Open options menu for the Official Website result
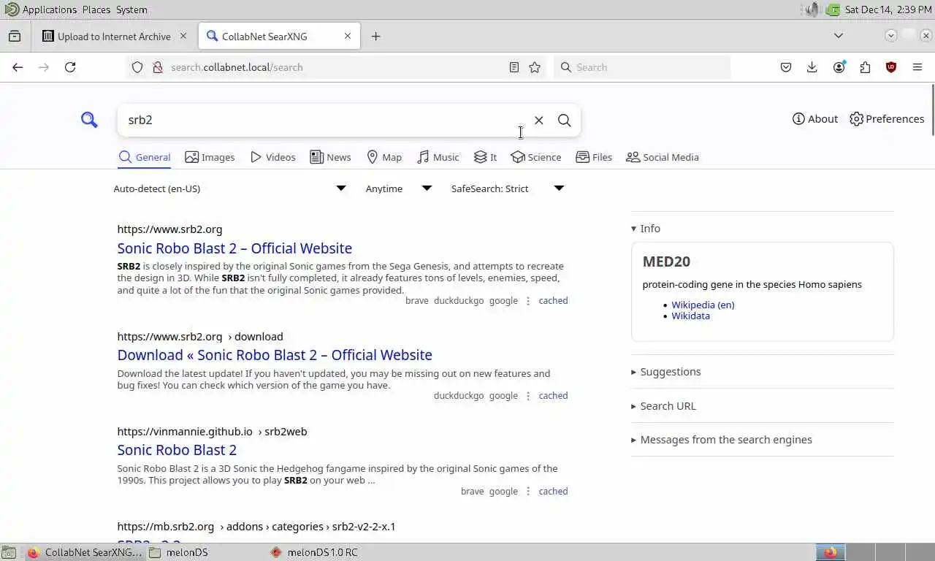Image resolution: width=935 pixels, height=561 pixels. point(528,301)
